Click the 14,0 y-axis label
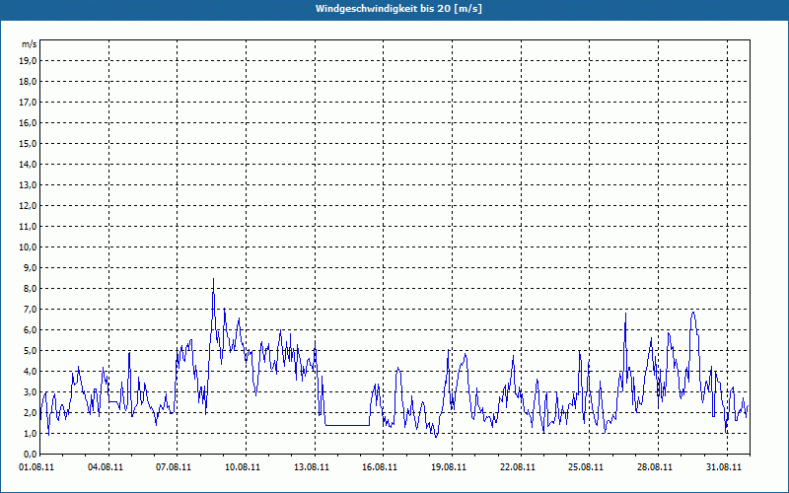Image resolution: width=789 pixels, height=493 pixels. (x=28, y=164)
